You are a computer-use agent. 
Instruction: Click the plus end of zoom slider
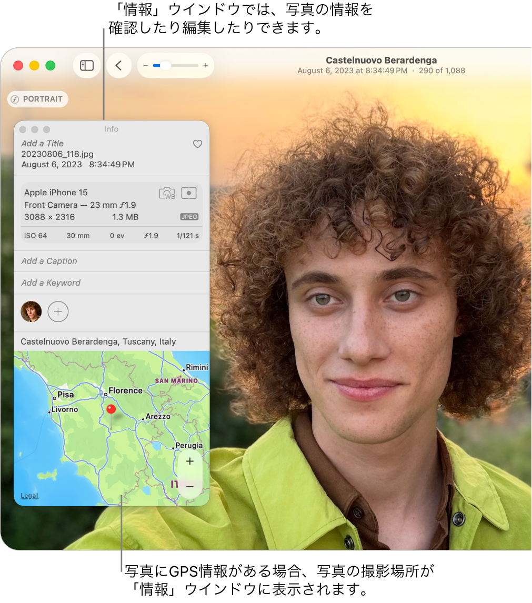pos(205,65)
